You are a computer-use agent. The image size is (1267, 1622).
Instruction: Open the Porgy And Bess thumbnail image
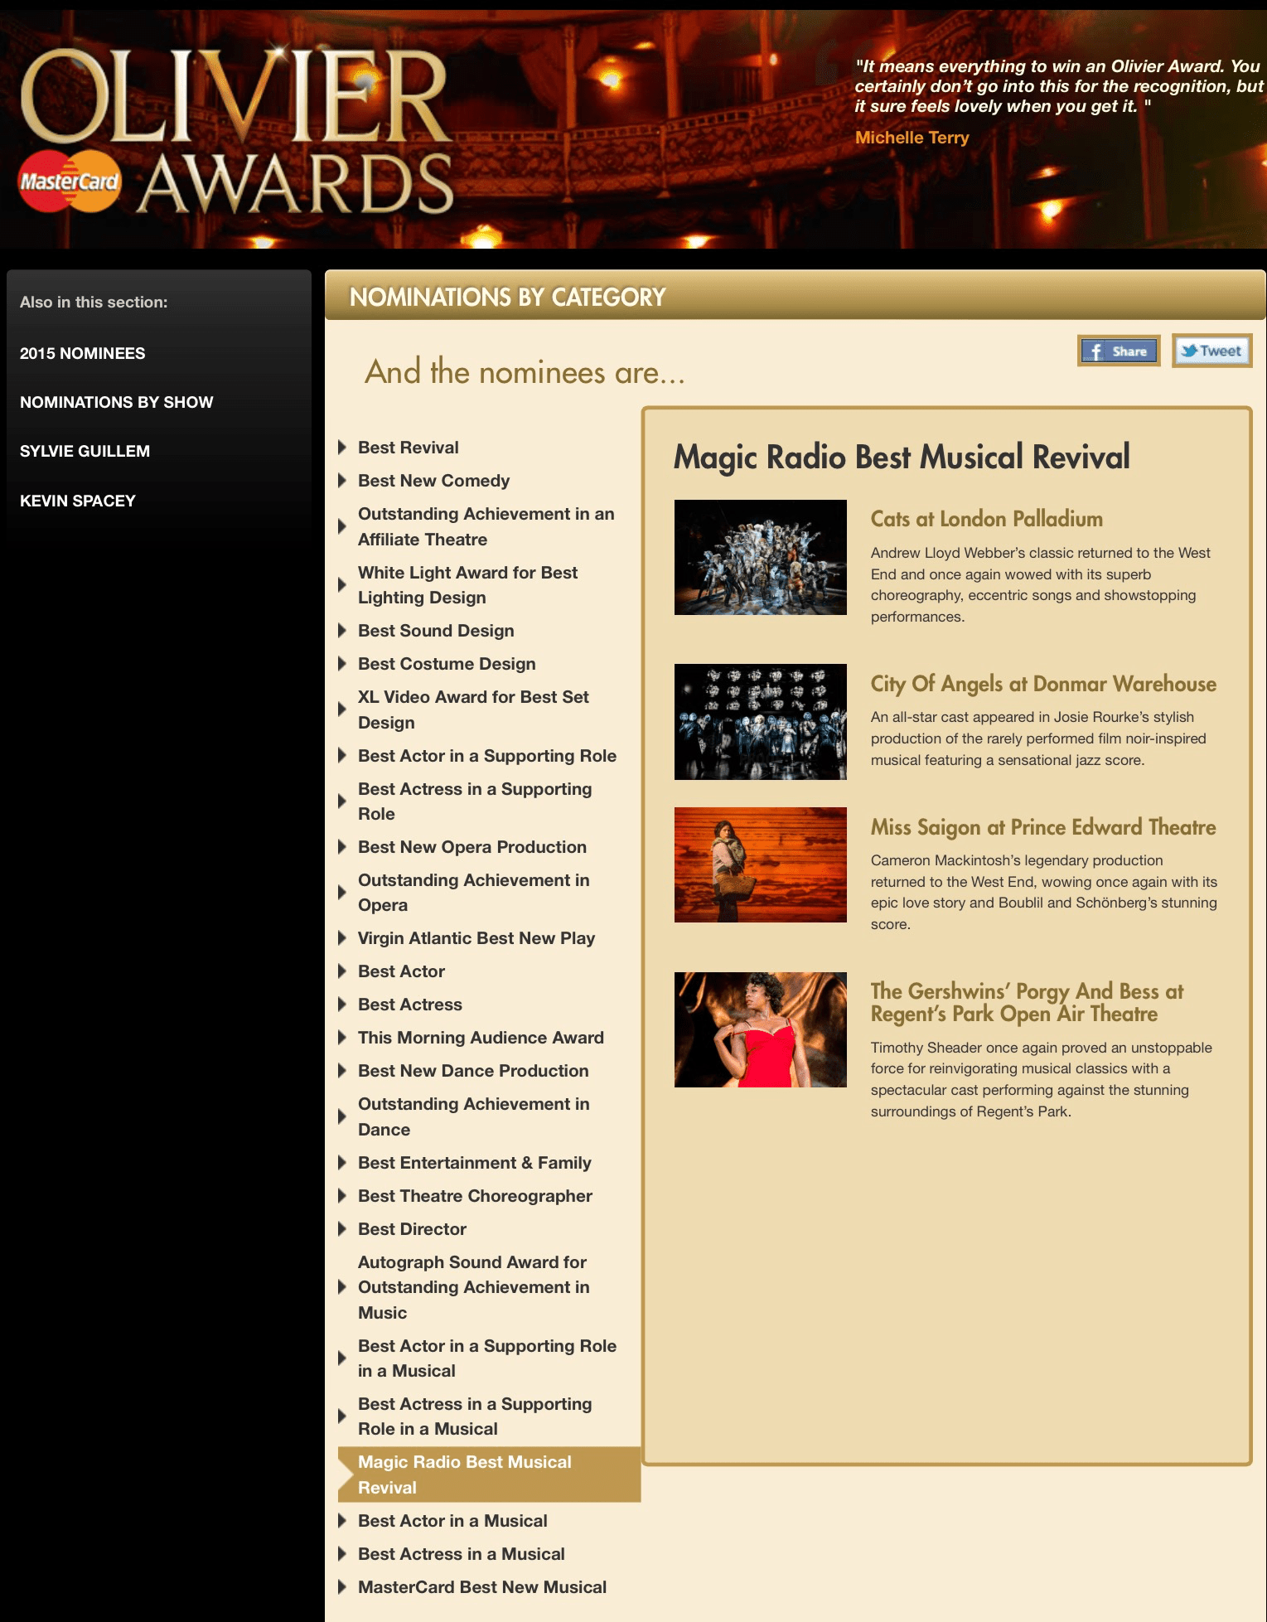(760, 1029)
